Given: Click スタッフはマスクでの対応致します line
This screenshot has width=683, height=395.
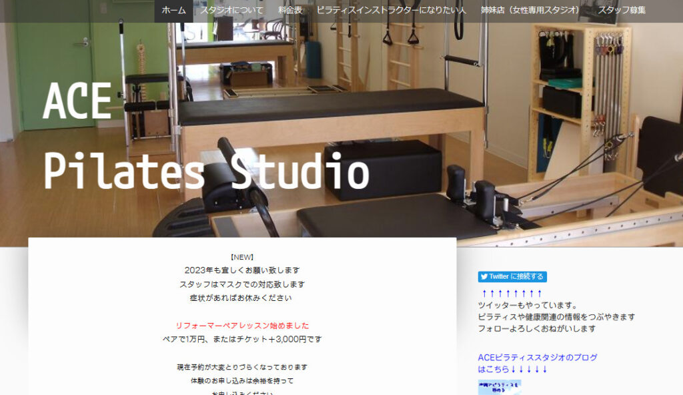Looking at the screenshot, I should [x=242, y=284].
